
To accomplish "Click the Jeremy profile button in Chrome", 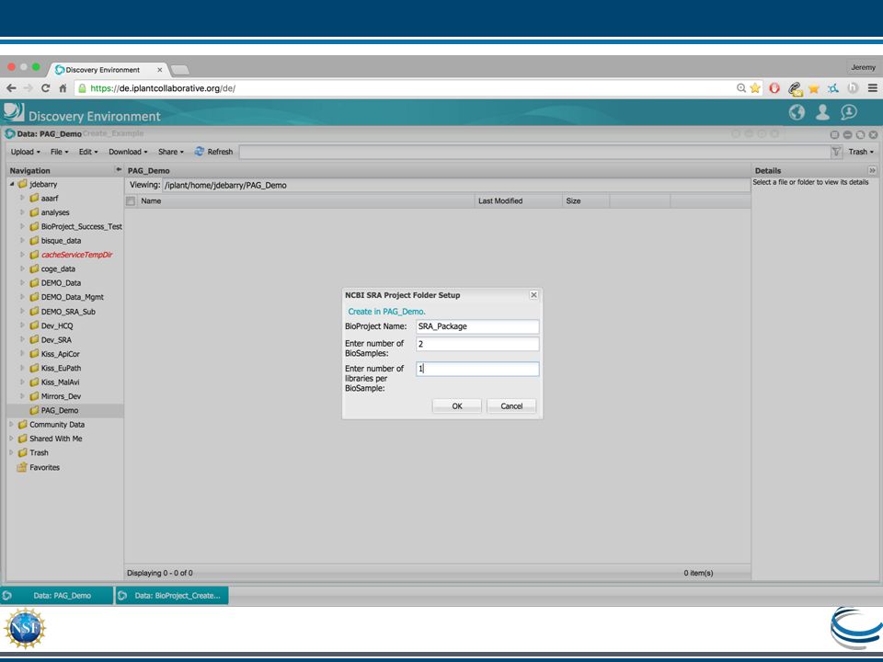I will click(863, 67).
